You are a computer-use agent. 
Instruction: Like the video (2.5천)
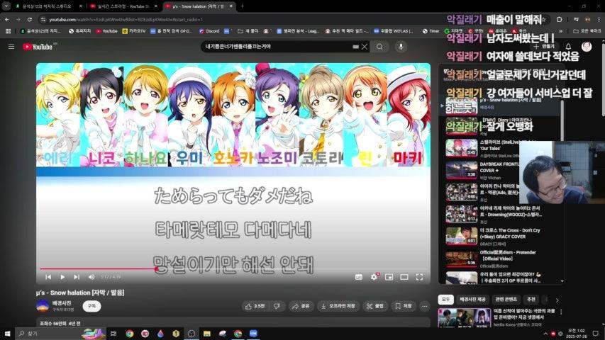255,306
